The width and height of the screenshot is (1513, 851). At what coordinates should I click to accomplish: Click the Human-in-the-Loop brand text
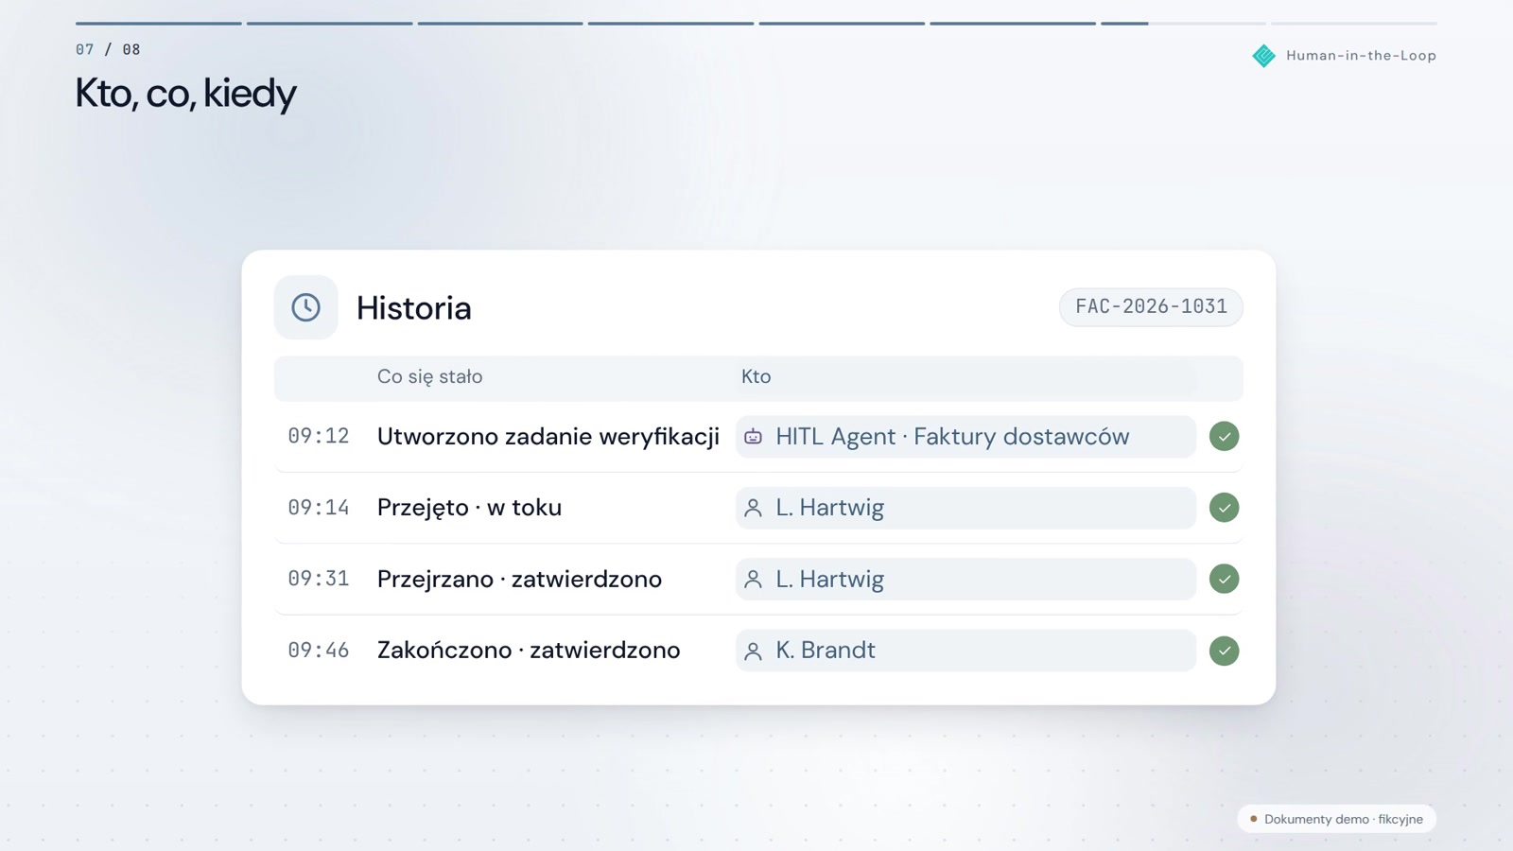(1361, 56)
